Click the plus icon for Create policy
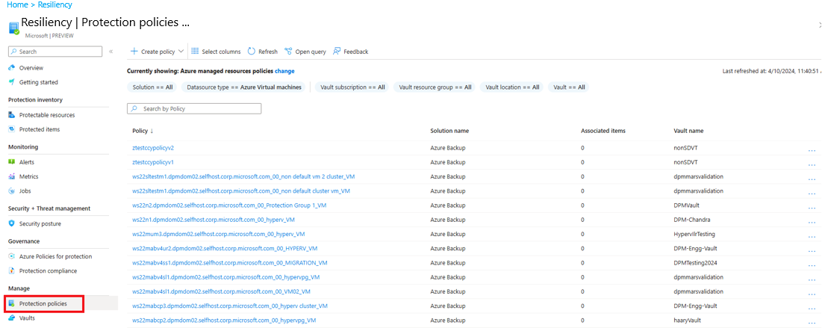The image size is (831, 328). (x=134, y=52)
